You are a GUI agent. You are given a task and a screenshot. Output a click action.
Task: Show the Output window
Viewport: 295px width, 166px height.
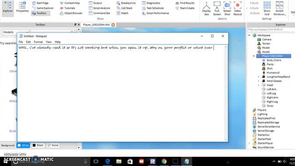pos(95,3)
